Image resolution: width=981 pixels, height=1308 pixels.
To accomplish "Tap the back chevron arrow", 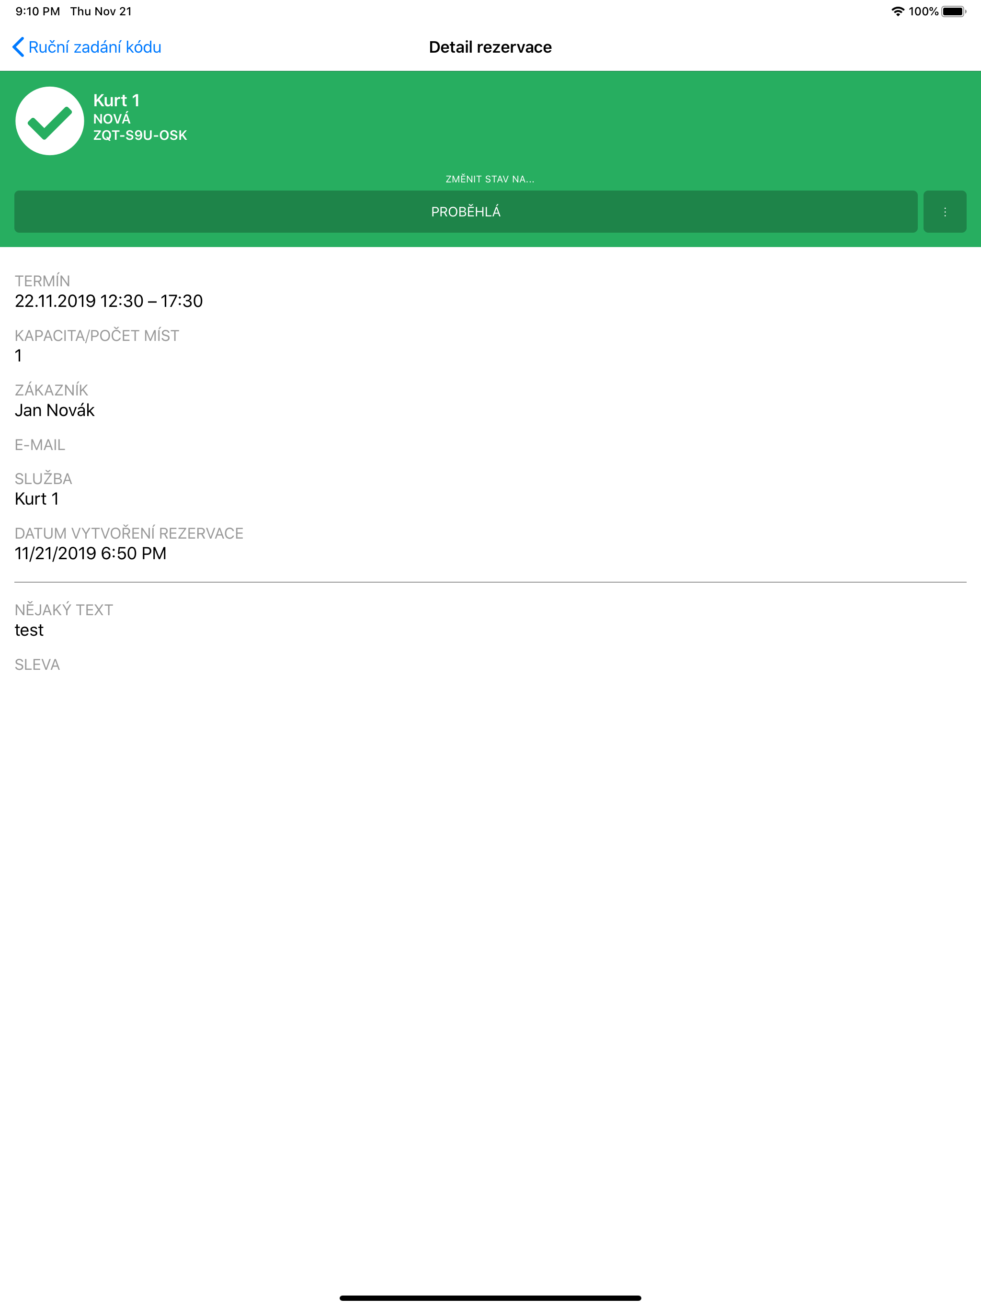I will click(18, 47).
